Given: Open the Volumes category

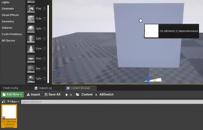Looking at the screenshot, I should (7, 28).
